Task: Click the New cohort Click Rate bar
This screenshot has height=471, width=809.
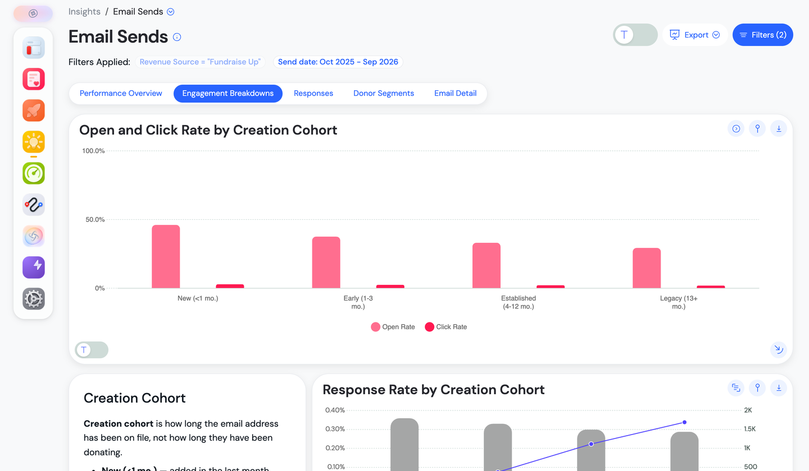Action: point(230,287)
